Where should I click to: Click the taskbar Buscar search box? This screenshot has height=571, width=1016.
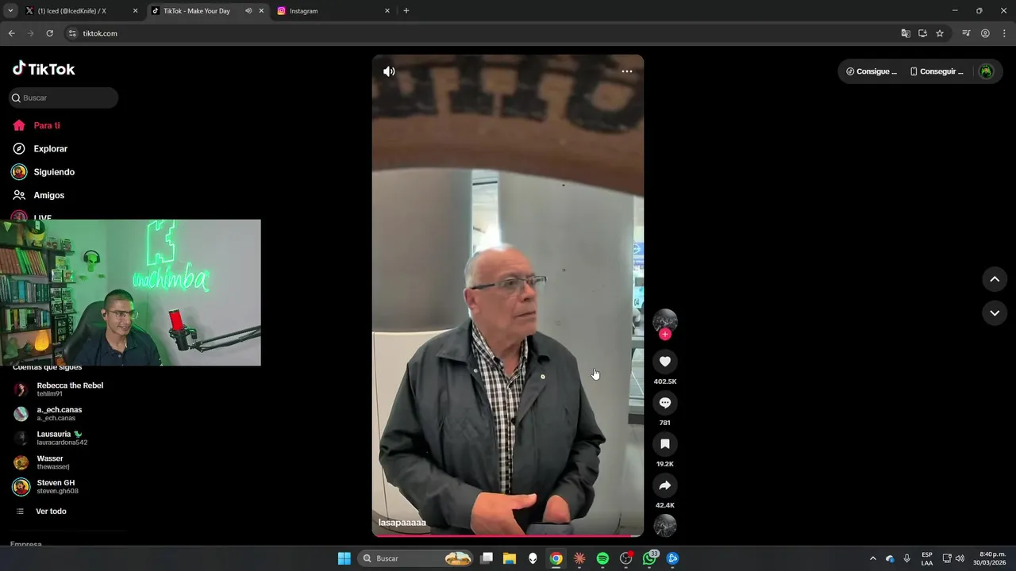tap(416, 558)
